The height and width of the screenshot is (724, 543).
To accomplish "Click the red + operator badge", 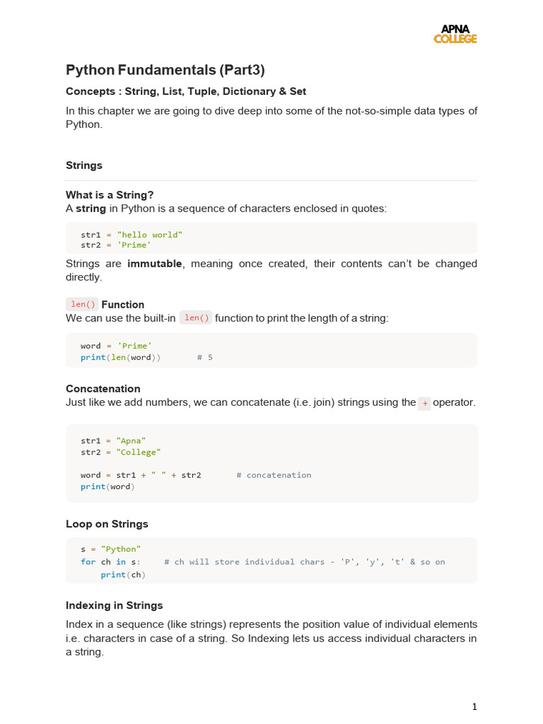I will pos(424,403).
